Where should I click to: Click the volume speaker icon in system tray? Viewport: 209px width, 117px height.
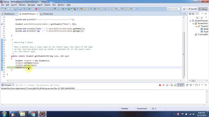(194, 114)
